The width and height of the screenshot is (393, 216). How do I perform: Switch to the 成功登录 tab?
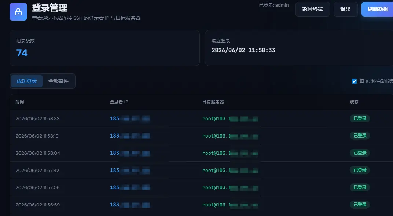pyautogui.click(x=26, y=81)
